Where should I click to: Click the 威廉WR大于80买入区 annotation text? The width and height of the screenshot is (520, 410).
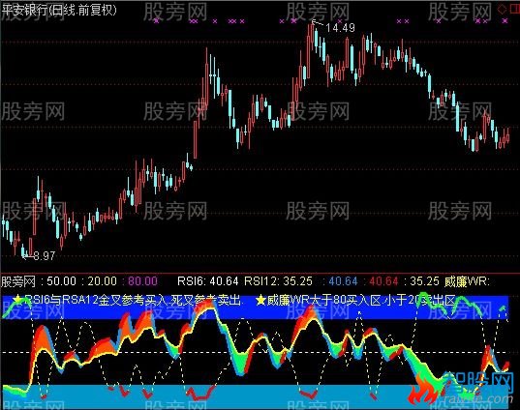(324, 301)
